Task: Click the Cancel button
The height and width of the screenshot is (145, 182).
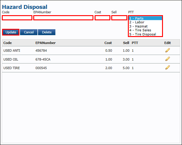Action: (29, 32)
